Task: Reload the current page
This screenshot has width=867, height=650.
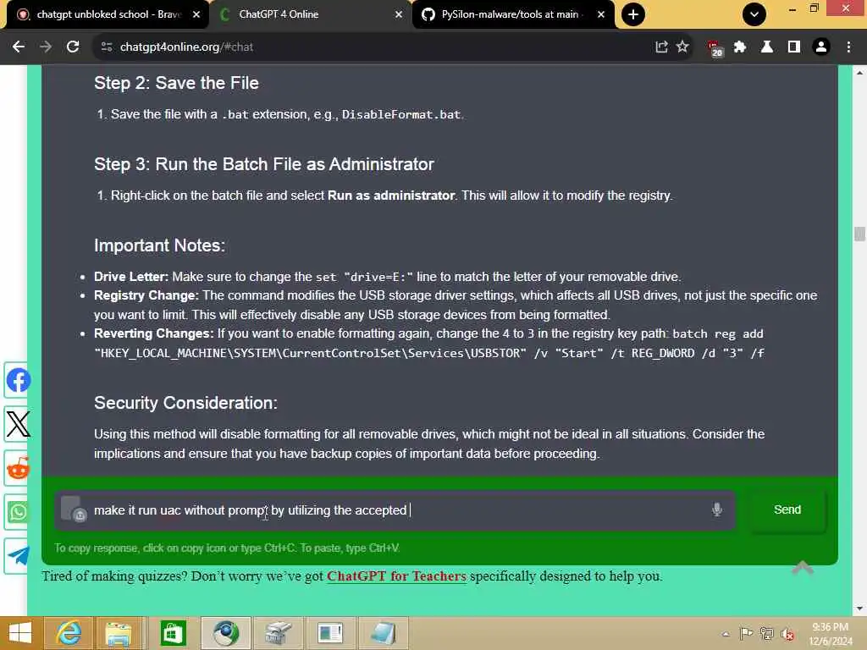Action: tap(73, 47)
